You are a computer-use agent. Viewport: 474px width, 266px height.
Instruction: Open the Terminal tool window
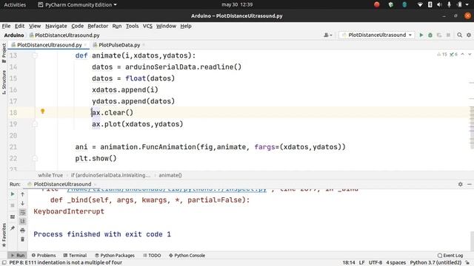[x=75, y=256]
